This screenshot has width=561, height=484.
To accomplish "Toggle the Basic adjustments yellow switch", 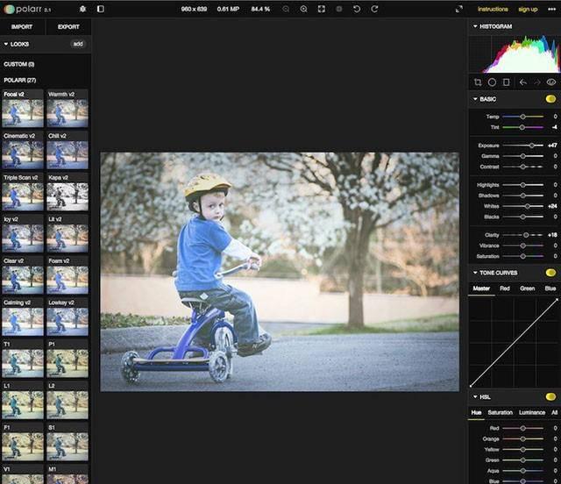I will (550, 99).
